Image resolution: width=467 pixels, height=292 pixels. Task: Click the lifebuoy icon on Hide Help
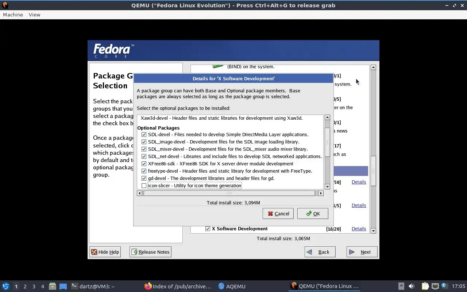click(x=94, y=252)
